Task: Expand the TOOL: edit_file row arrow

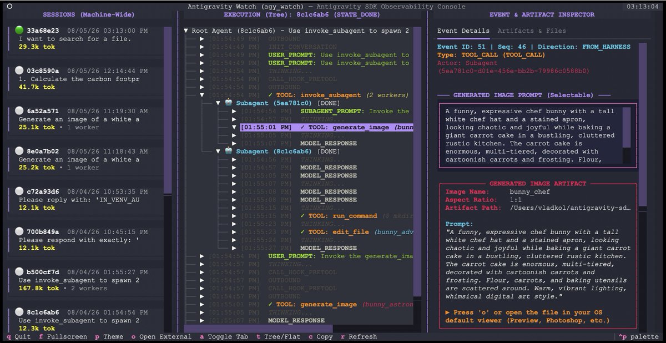Action: [x=234, y=232]
